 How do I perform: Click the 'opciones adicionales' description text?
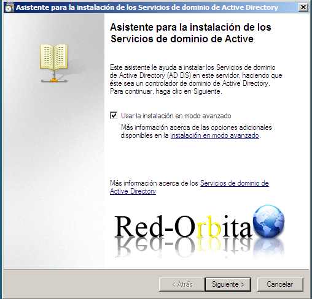tap(196, 132)
